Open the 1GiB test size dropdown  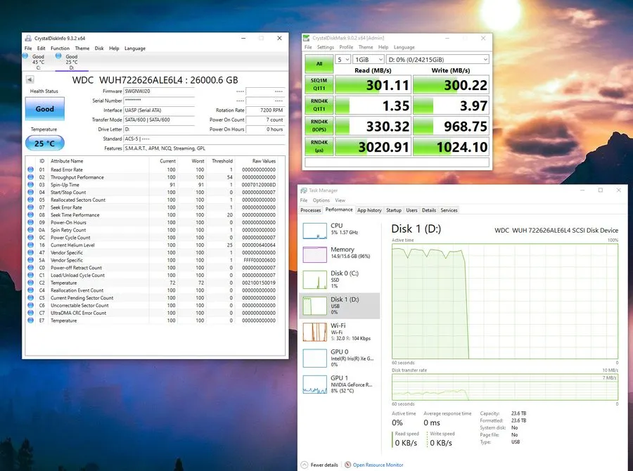pos(368,59)
